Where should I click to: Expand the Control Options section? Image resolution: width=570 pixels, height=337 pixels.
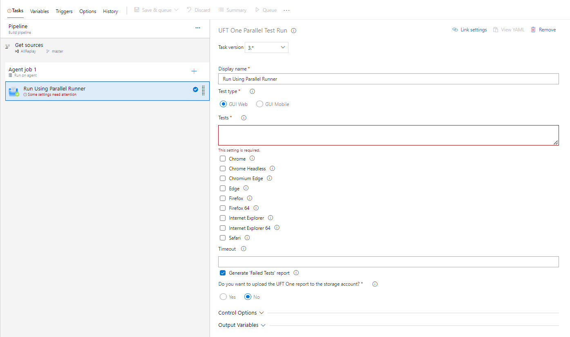[x=241, y=313]
